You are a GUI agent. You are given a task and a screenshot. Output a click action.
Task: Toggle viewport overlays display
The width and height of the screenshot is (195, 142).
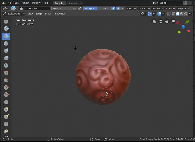(159, 14)
